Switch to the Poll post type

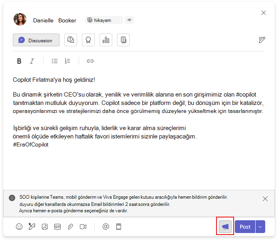(106, 40)
